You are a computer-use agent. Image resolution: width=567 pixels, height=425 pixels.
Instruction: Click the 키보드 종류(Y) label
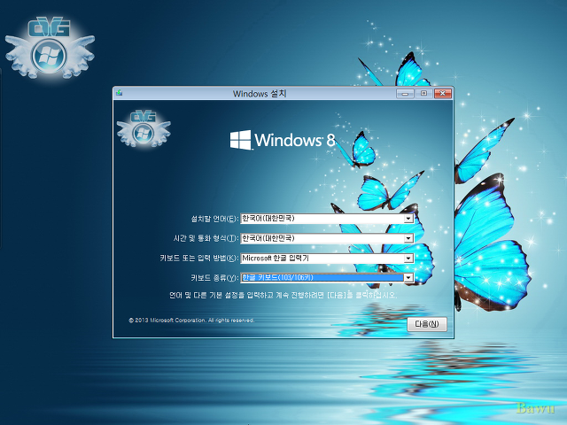pos(214,278)
